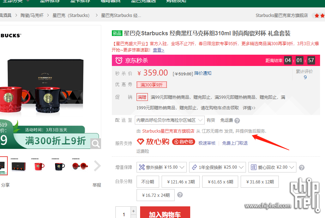The image size is (325, 218).
Task: Open the 星巴克（Starbucks） breadcrumb
Action: 71,15
